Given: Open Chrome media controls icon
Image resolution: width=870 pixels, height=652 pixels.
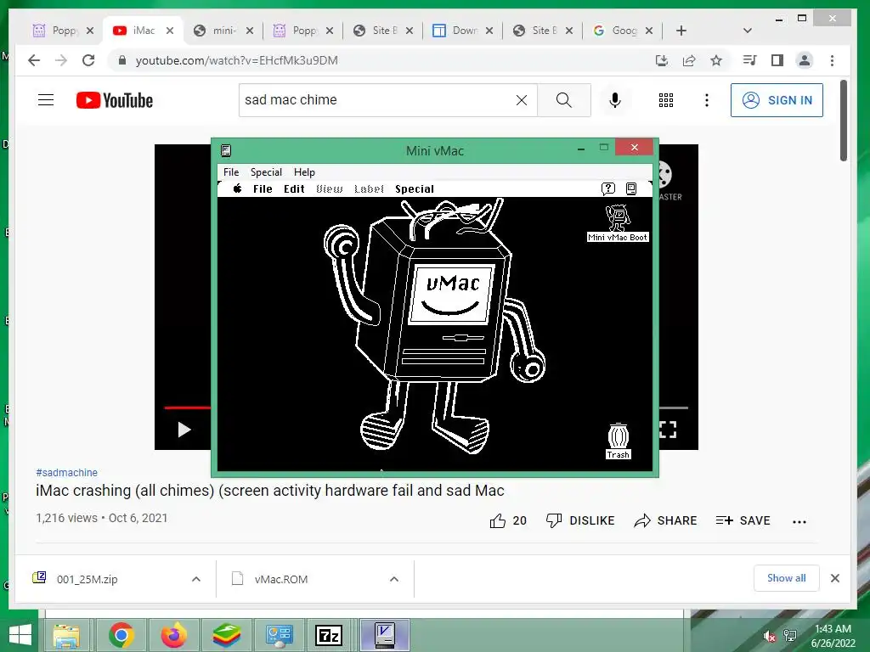Looking at the screenshot, I should (x=749, y=60).
